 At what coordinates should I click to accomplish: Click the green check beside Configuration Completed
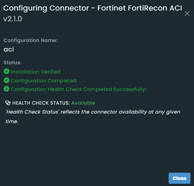tap(6, 80)
